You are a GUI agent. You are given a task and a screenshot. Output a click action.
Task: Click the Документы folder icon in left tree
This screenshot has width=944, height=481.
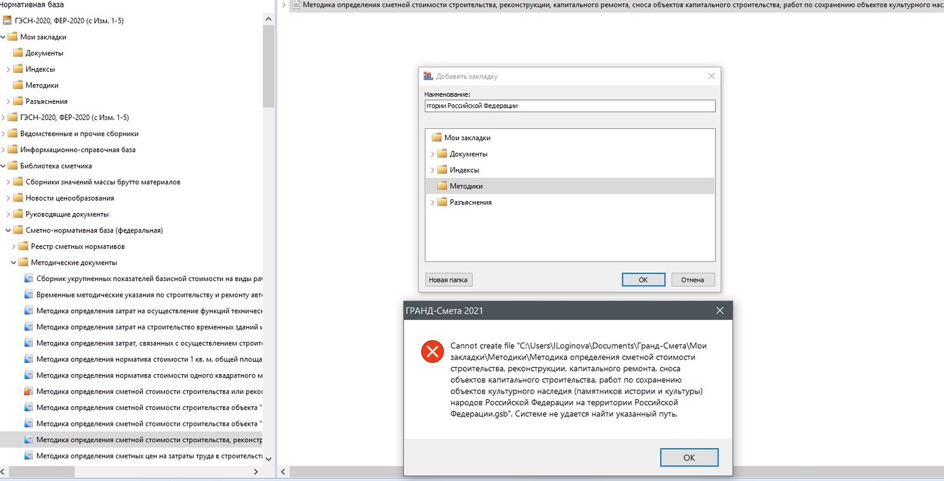(x=18, y=53)
